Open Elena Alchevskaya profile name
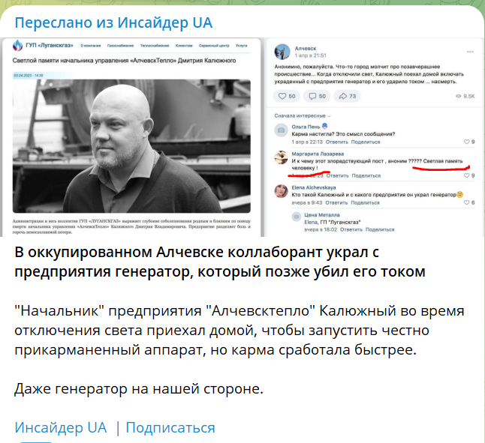 [x=314, y=187]
